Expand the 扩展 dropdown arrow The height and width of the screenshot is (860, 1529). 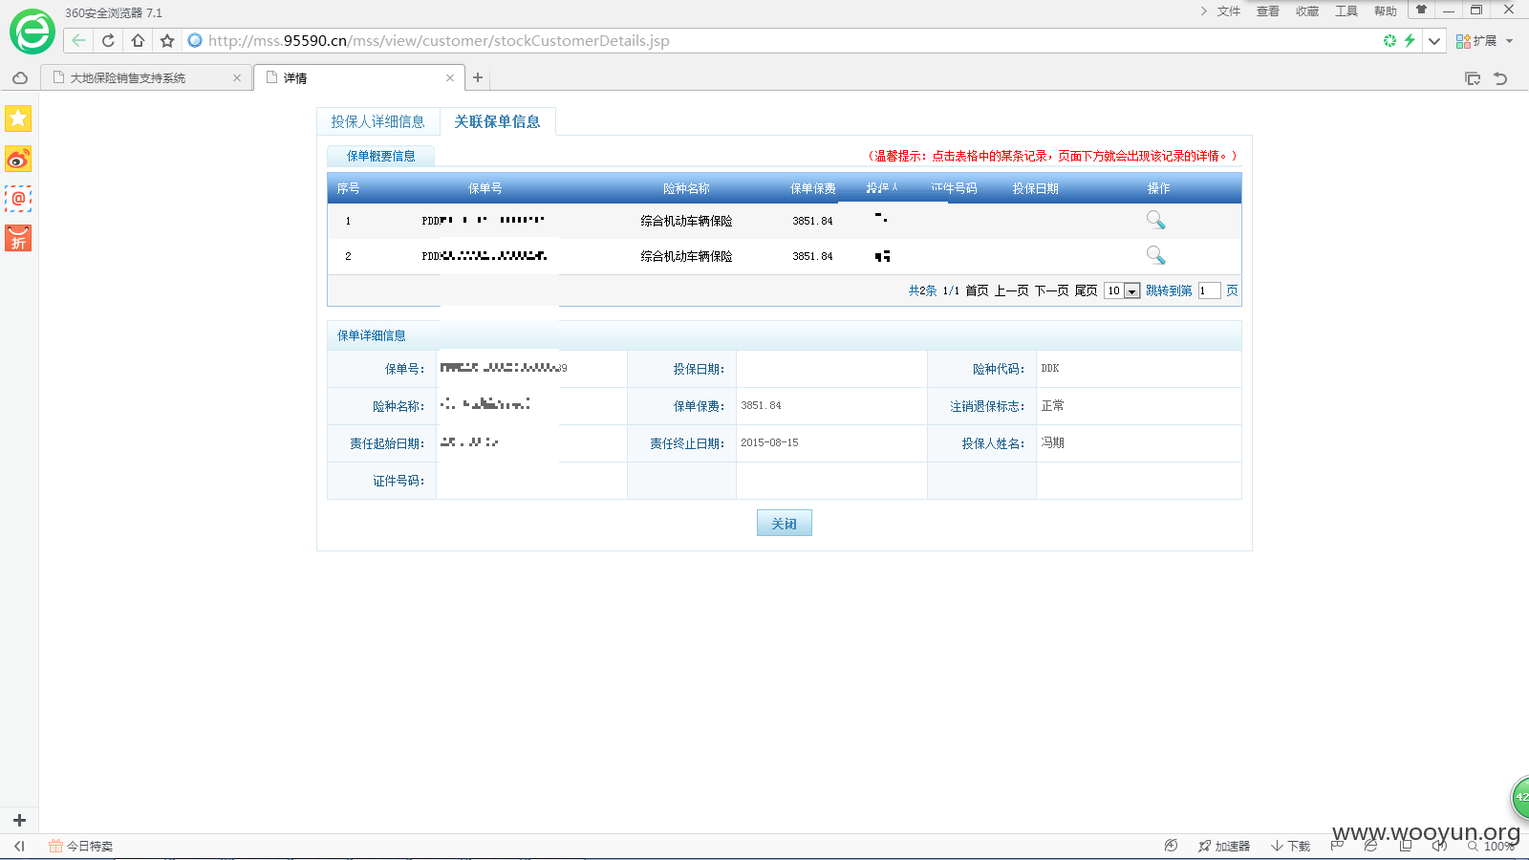point(1509,41)
